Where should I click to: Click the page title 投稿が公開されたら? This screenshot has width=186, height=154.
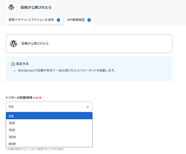[x=36, y=7]
